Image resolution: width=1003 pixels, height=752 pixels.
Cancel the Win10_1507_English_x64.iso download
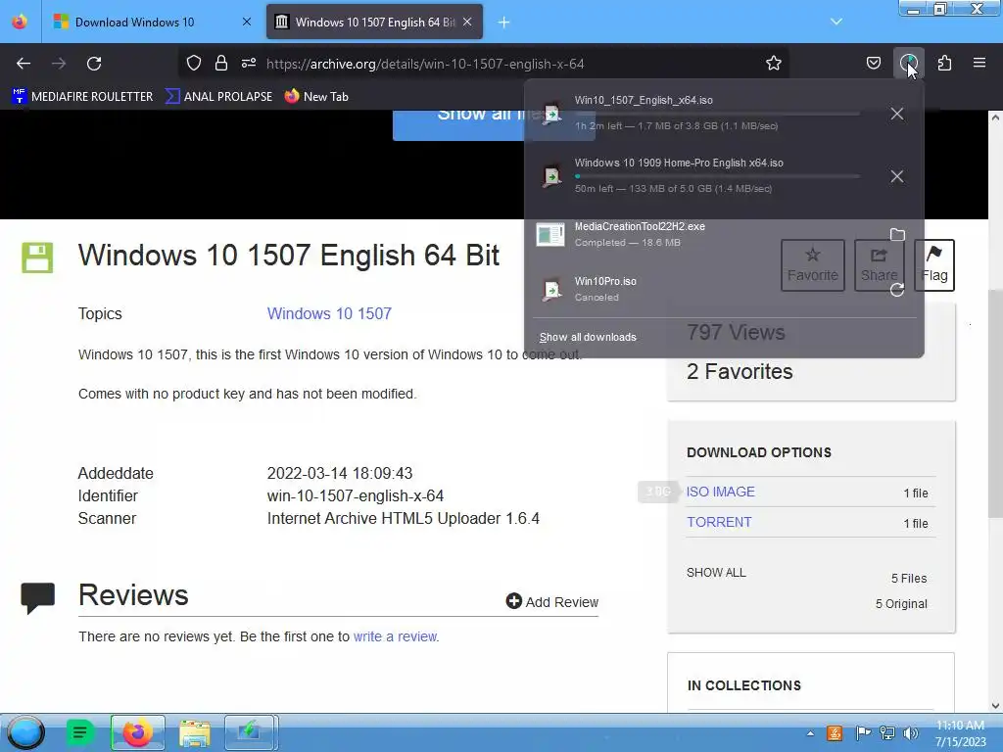click(897, 114)
